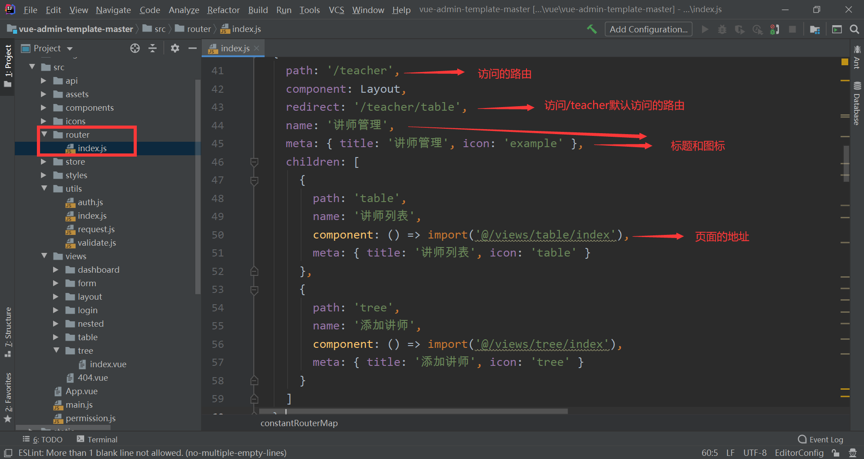Click the 60:5 cursor position widget
This screenshot has width=864, height=459.
[710, 453]
